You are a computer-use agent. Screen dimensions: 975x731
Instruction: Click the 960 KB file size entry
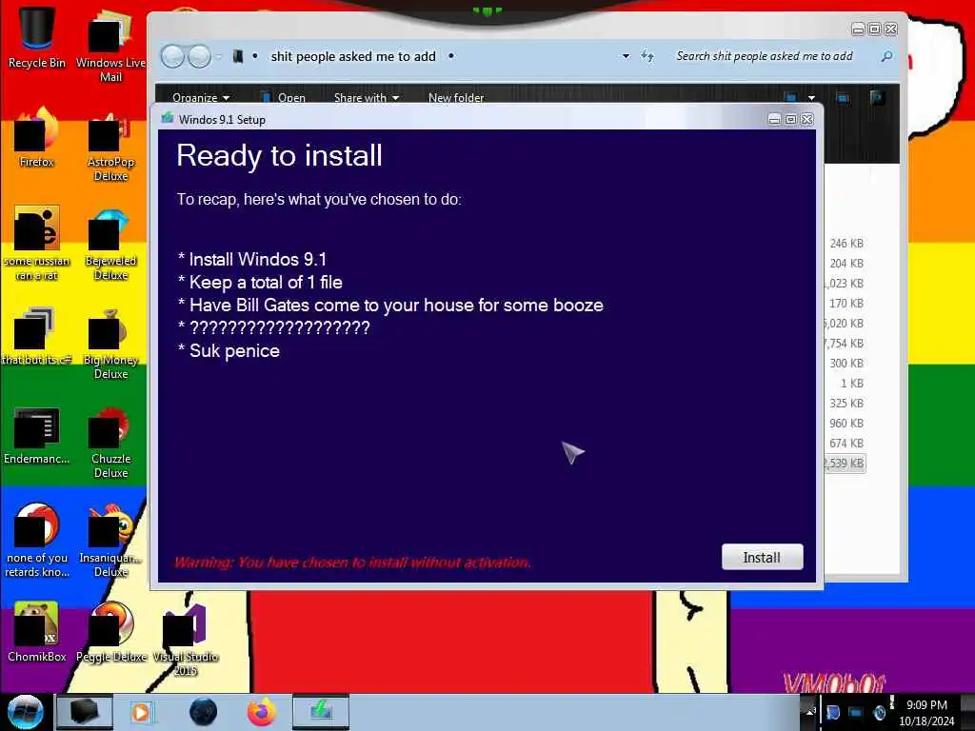point(846,423)
